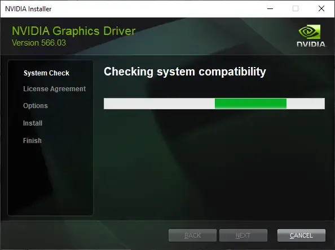335x250 pixels.
Task: Select the System Check step
Action: click(x=46, y=73)
